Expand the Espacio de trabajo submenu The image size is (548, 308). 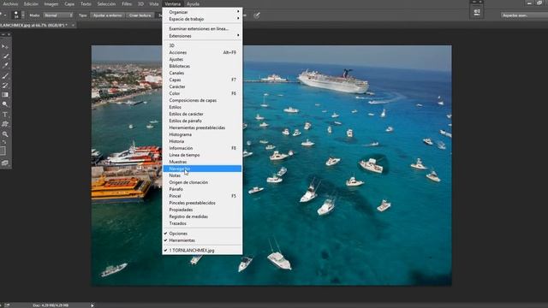pos(202,19)
